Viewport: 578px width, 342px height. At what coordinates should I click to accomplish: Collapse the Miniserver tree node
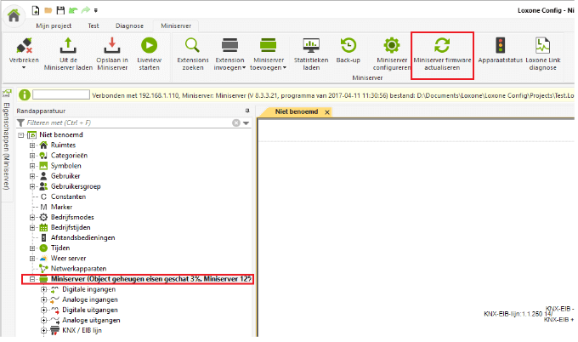tap(32, 279)
